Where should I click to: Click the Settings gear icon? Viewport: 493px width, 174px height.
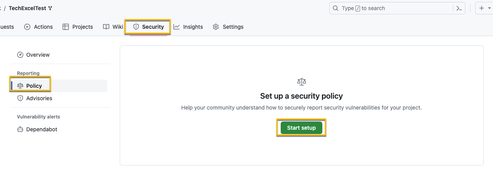[216, 27]
